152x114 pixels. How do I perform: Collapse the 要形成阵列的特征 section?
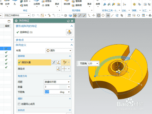(x=72, y=26)
